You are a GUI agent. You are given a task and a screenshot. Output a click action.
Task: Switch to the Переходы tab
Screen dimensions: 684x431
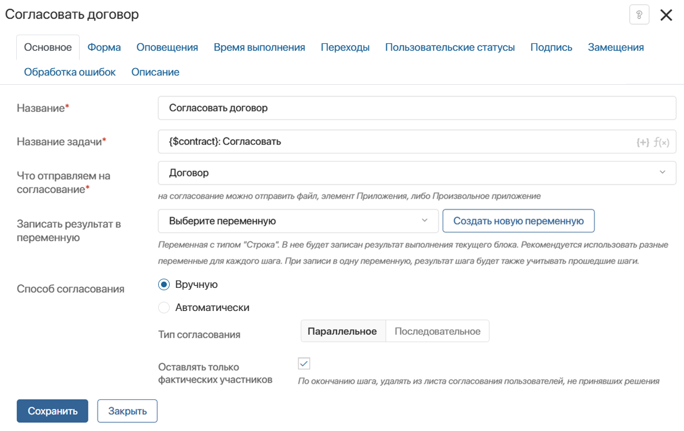[345, 47]
